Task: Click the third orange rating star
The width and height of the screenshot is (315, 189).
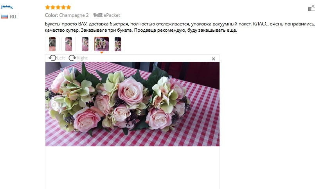Action: 58,7
